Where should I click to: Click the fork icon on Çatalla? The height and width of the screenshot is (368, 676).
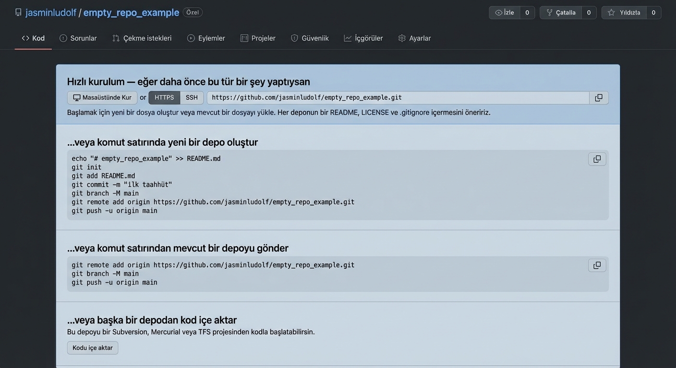(x=549, y=13)
